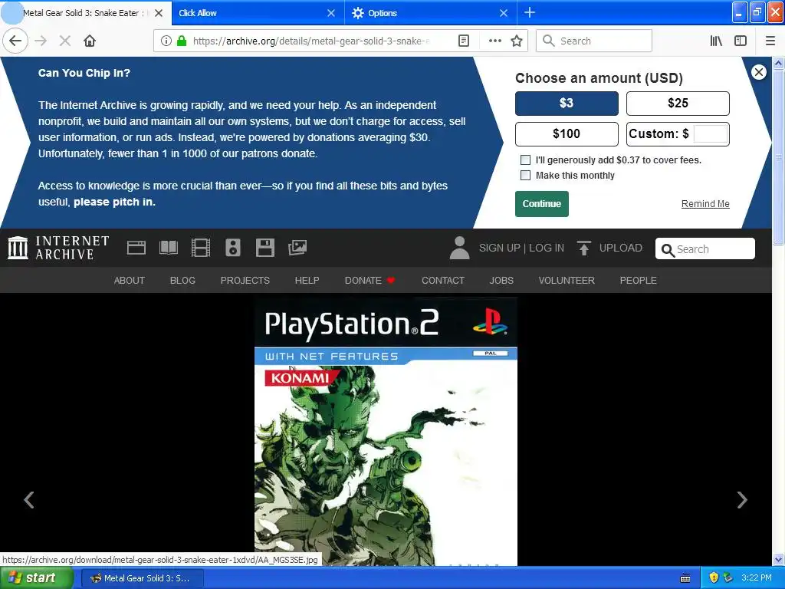
Task: Go back using the browser back arrow
Action: coord(15,41)
